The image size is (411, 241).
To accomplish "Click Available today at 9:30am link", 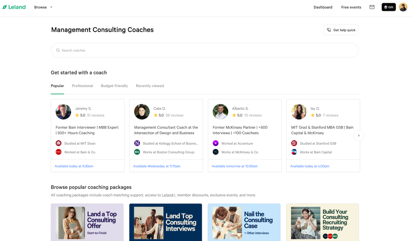I will coord(74,166).
